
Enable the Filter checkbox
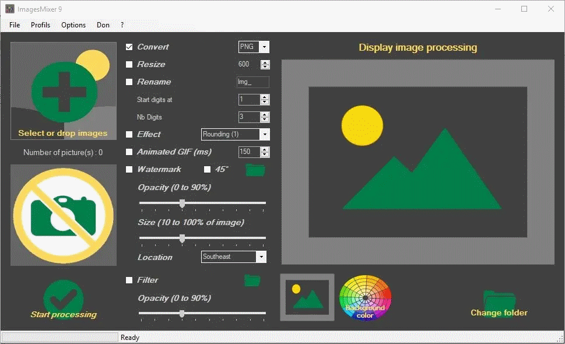[x=129, y=280]
